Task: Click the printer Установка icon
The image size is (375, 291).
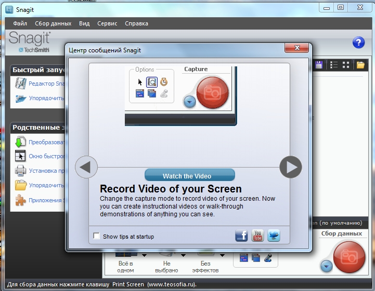Action: tap(21, 171)
